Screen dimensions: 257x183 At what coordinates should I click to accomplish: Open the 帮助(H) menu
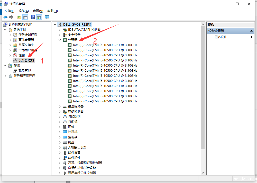click(x=52, y=11)
